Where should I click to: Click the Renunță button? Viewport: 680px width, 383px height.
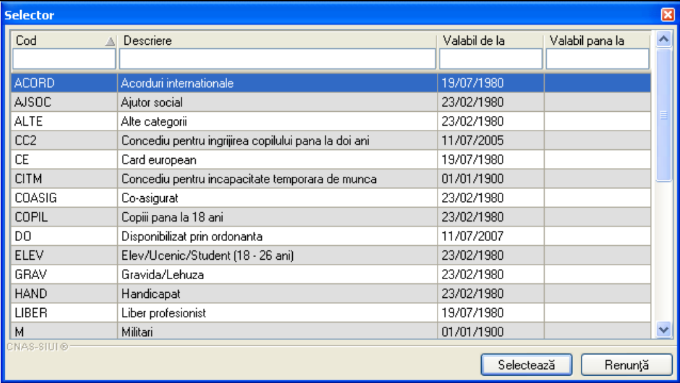[626, 365]
